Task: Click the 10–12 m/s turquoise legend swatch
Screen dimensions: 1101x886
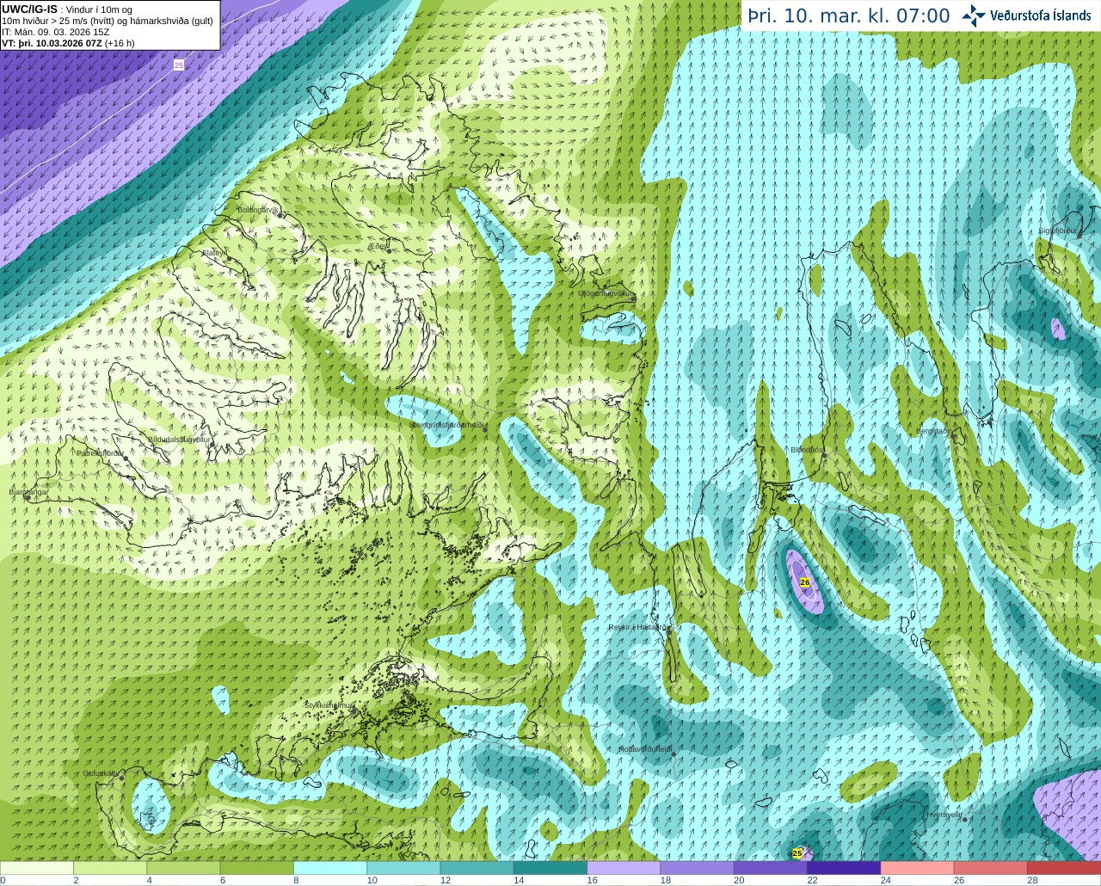Action: [403, 868]
